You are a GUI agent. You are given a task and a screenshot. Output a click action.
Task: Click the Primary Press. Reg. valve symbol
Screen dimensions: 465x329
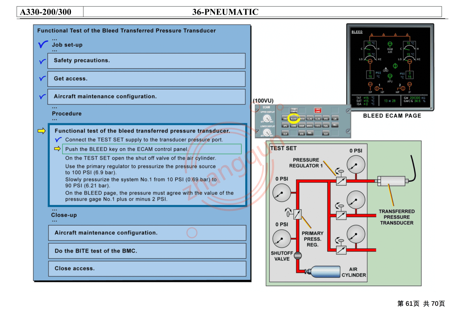[297, 214]
